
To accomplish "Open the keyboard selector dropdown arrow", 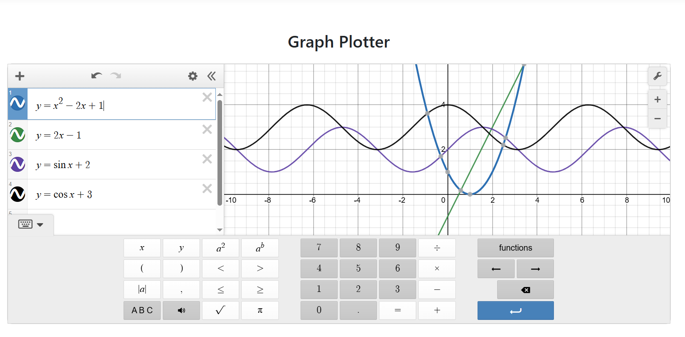I will tap(40, 224).
